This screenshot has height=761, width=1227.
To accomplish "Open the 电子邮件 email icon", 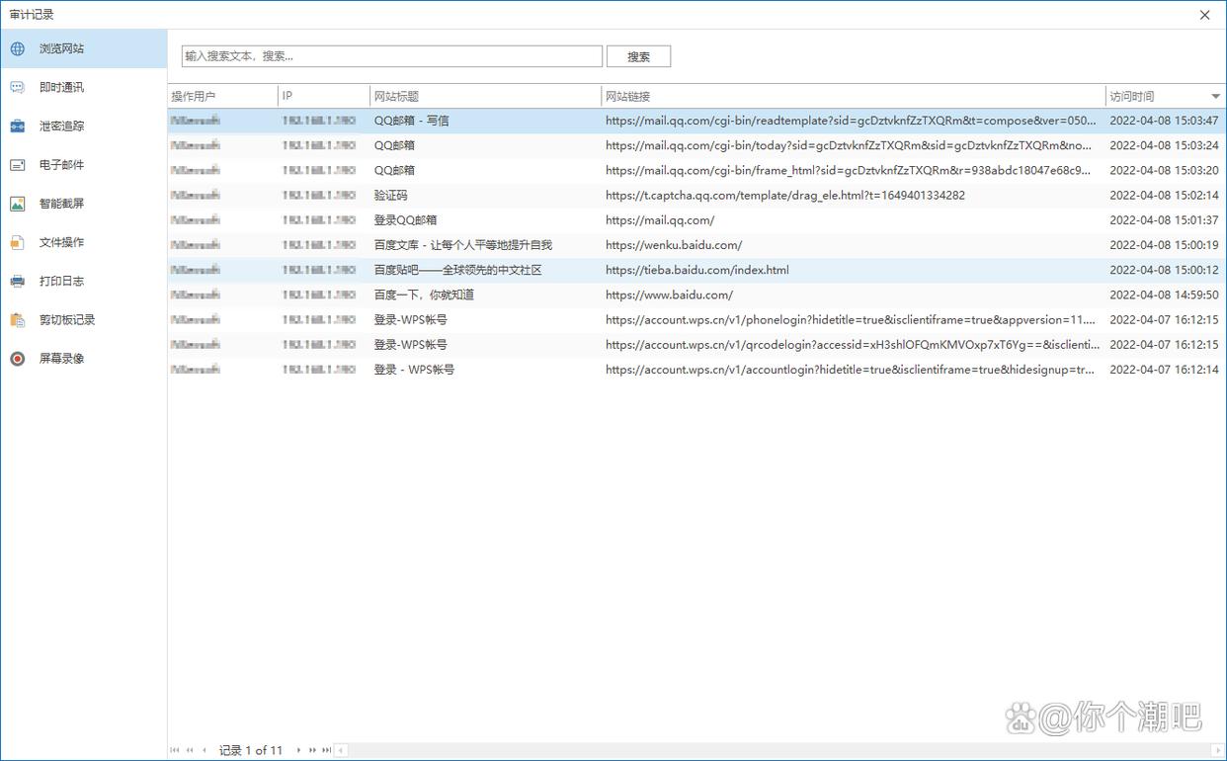I will (18, 165).
